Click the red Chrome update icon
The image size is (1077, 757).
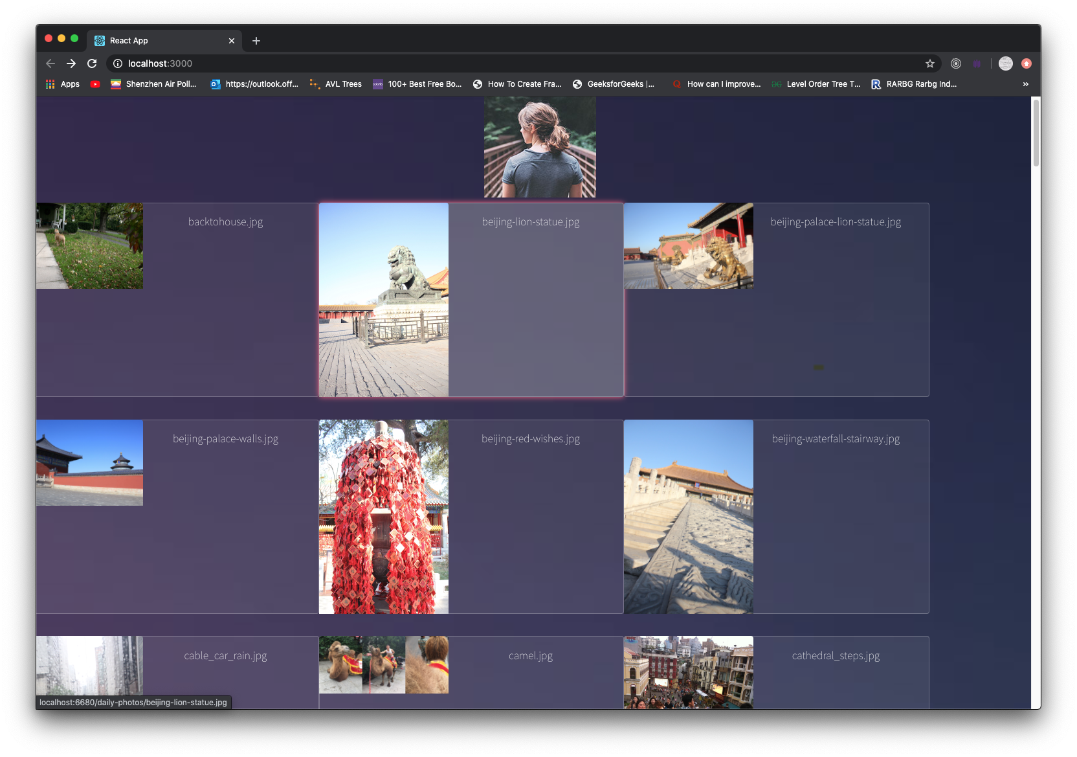1027,63
